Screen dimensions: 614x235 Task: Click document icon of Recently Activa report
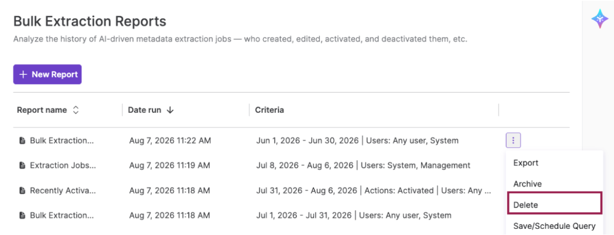pos(22,190)
